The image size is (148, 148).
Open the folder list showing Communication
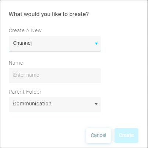coord(55,104)
